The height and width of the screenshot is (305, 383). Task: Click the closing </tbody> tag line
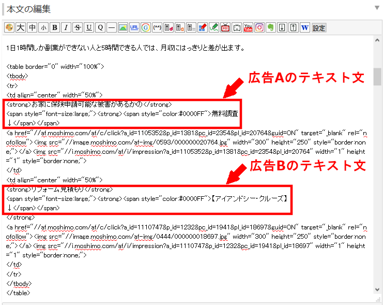[x=19, y=283]
